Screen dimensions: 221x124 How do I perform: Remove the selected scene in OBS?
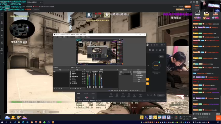pos(57,88)
